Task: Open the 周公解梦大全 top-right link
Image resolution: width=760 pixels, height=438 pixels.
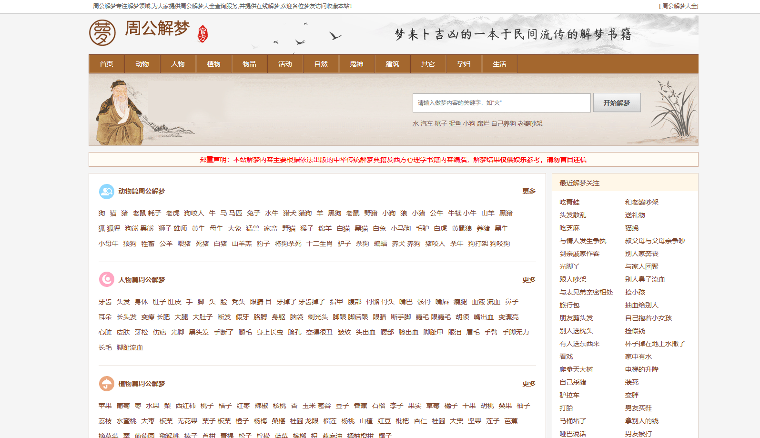Action: pos(679,6)
